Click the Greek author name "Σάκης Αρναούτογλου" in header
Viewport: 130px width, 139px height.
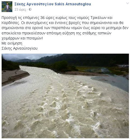pos(34,4)
